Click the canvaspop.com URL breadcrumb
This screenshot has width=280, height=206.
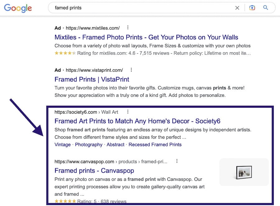pos(84,161)
